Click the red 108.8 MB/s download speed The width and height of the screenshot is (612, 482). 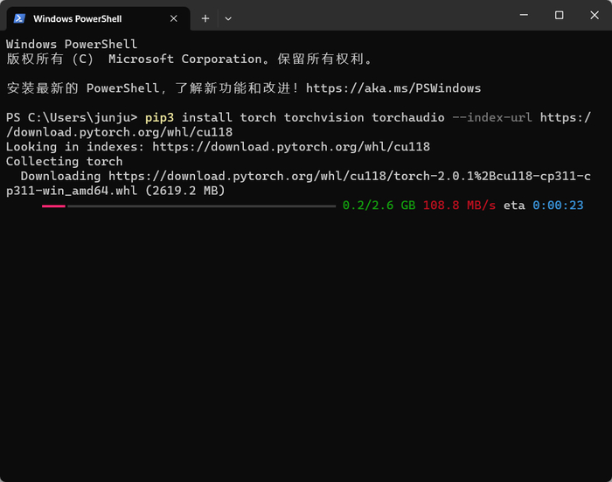[459, 206]
